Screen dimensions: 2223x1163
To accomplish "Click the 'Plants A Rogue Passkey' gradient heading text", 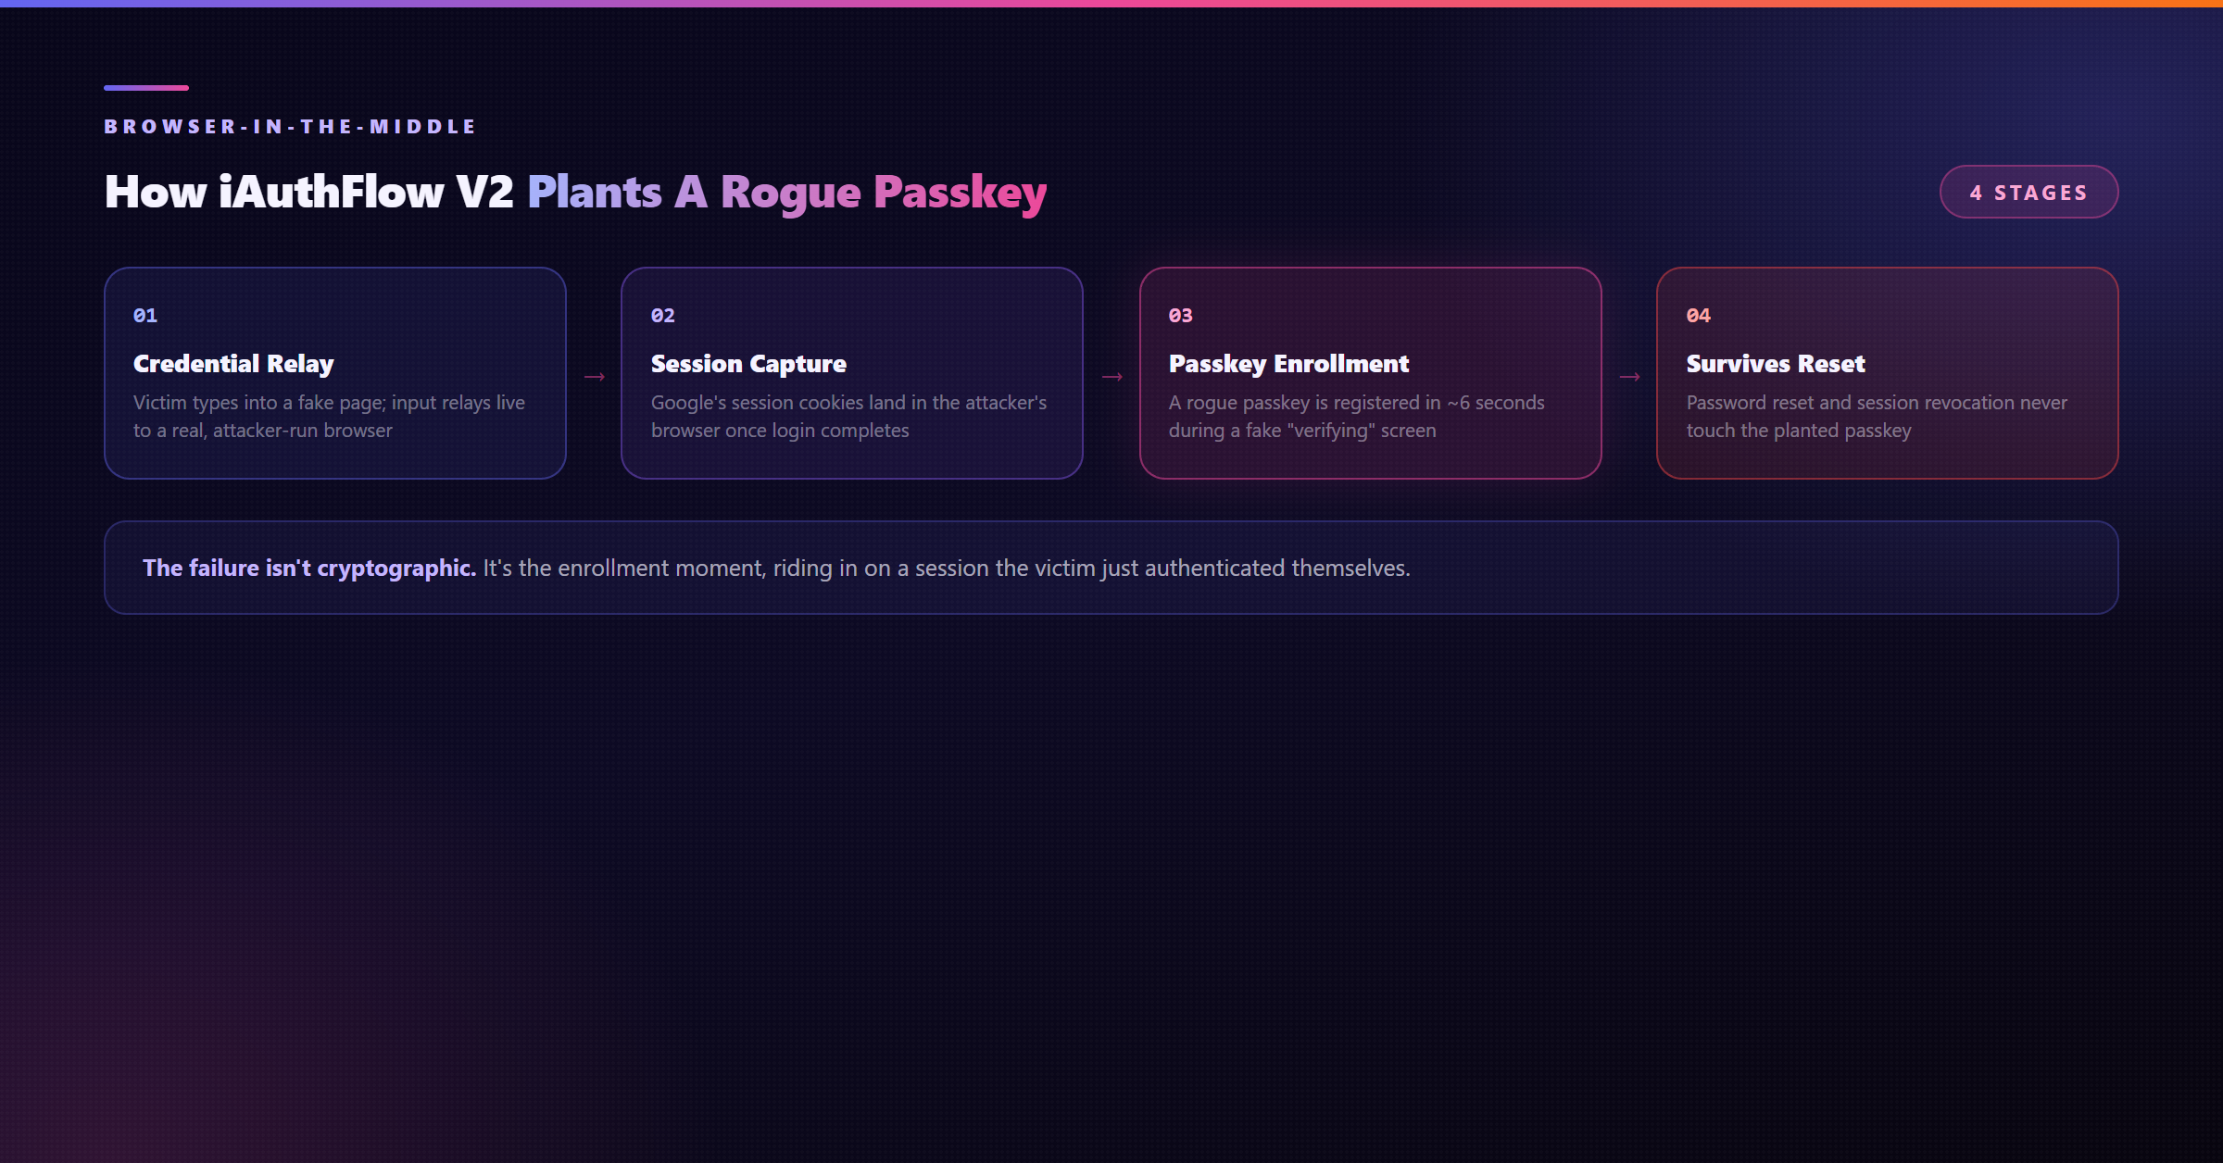I will [x=787, y=193].
